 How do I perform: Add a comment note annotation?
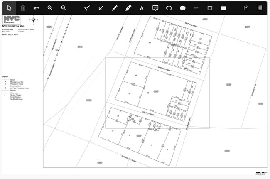coord(155,8)
